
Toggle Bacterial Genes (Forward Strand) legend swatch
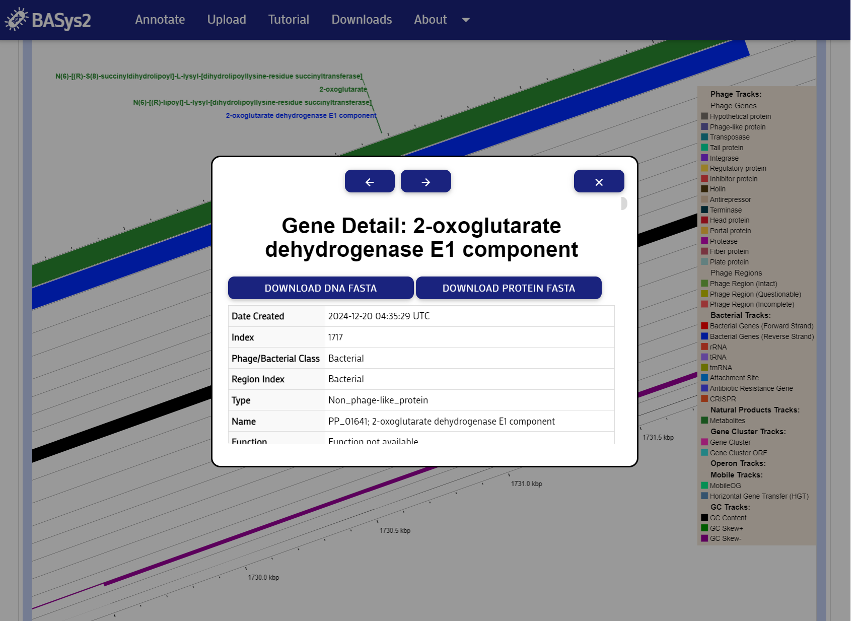(704, 326)
